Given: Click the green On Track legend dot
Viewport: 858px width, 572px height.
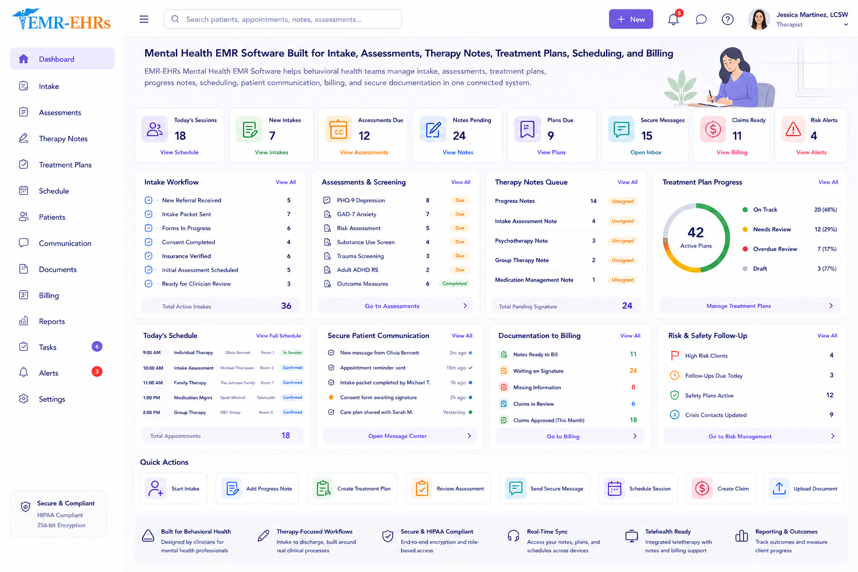Looking at the screenshot, I should [x=745, y=209].
